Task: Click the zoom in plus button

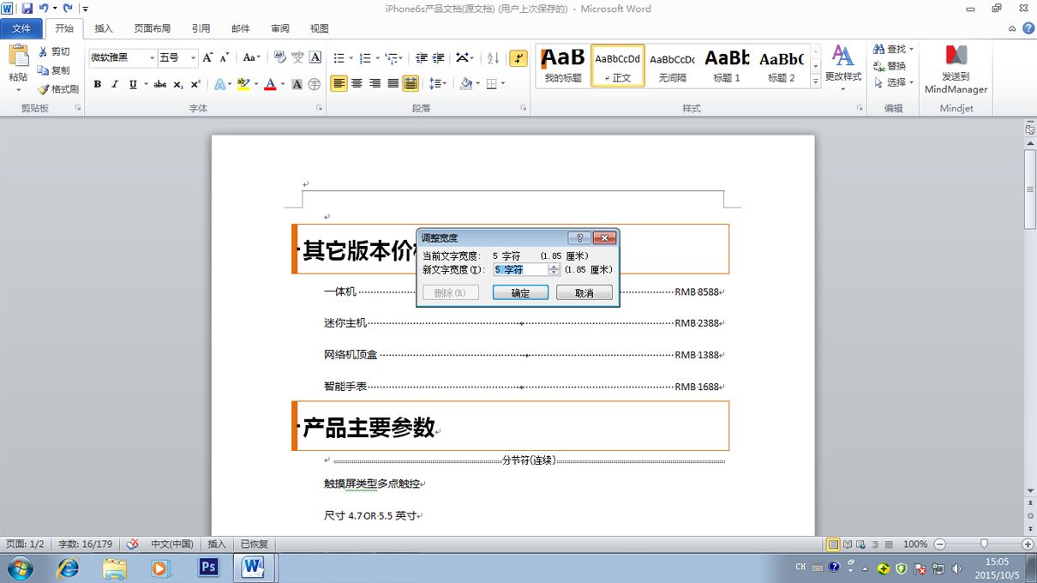Action: [x=1028, y=544]
